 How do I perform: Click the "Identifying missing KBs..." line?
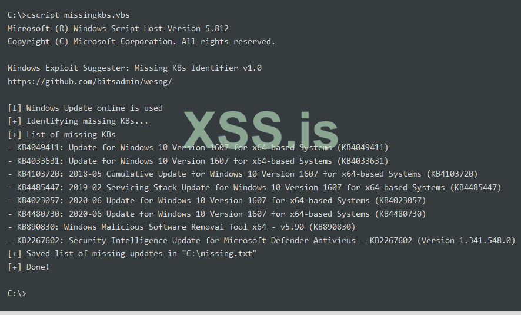pos(78,121)
